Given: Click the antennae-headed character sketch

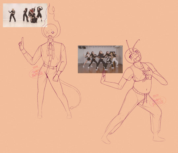Looking at the screenshot, I should tap(134, 92).
